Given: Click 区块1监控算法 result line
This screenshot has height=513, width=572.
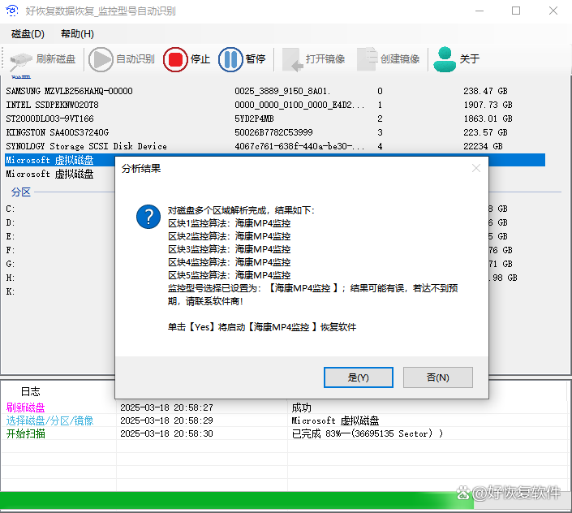Looking at the screenshot, I should [x=229, y=223].
